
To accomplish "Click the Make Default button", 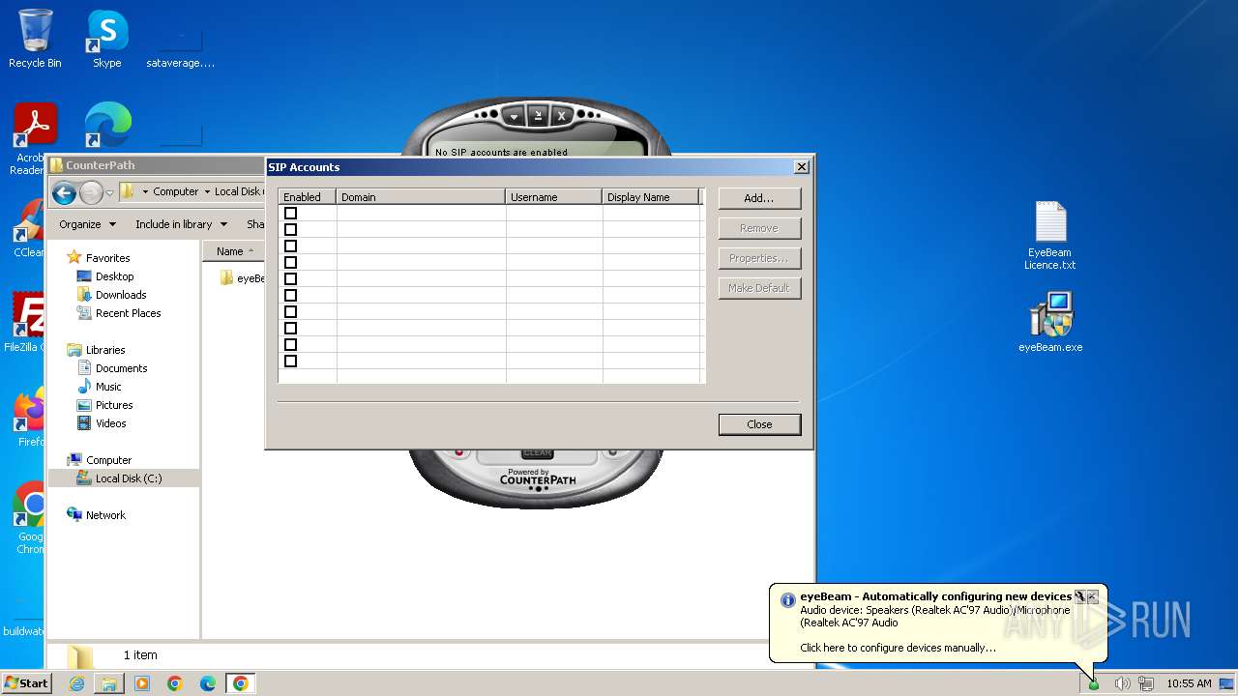I will pos(759,288).
